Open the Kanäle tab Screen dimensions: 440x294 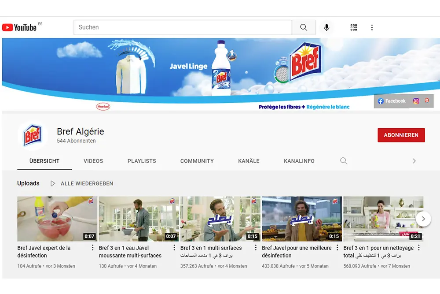[249, 161]
